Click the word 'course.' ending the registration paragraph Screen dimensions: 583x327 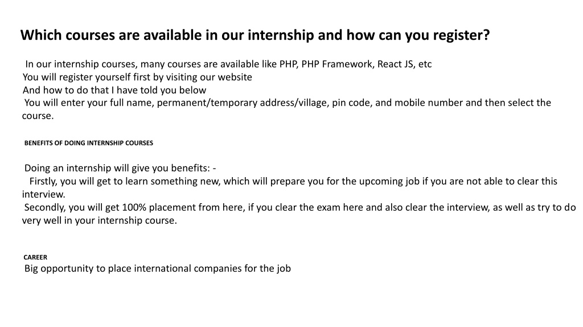(38, 116)
